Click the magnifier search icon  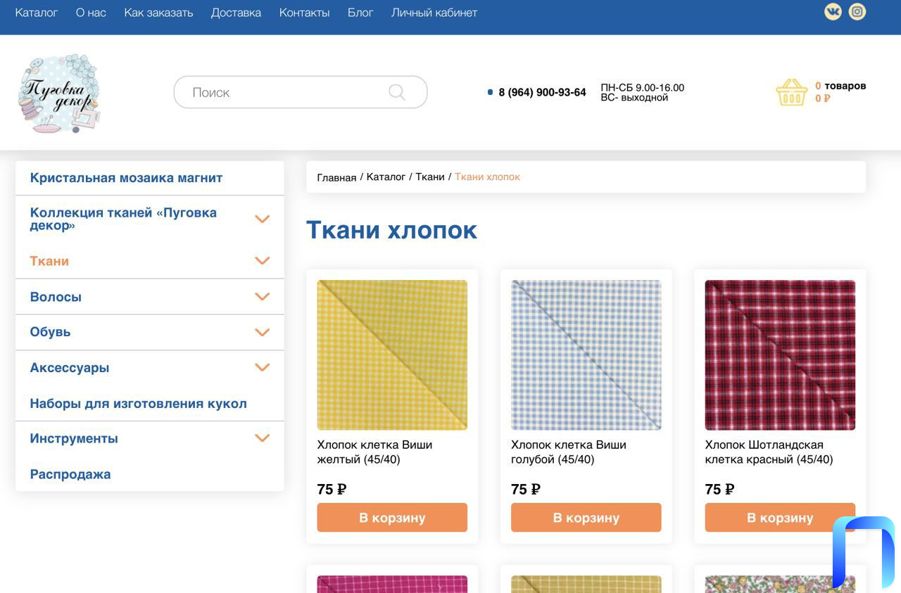pos(397,92)
